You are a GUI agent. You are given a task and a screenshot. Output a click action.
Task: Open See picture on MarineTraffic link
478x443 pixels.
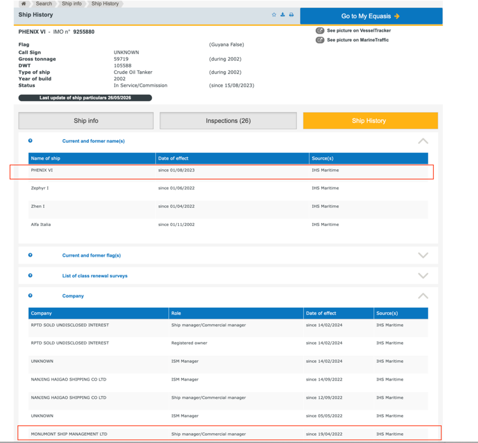(x=358, y=40)
